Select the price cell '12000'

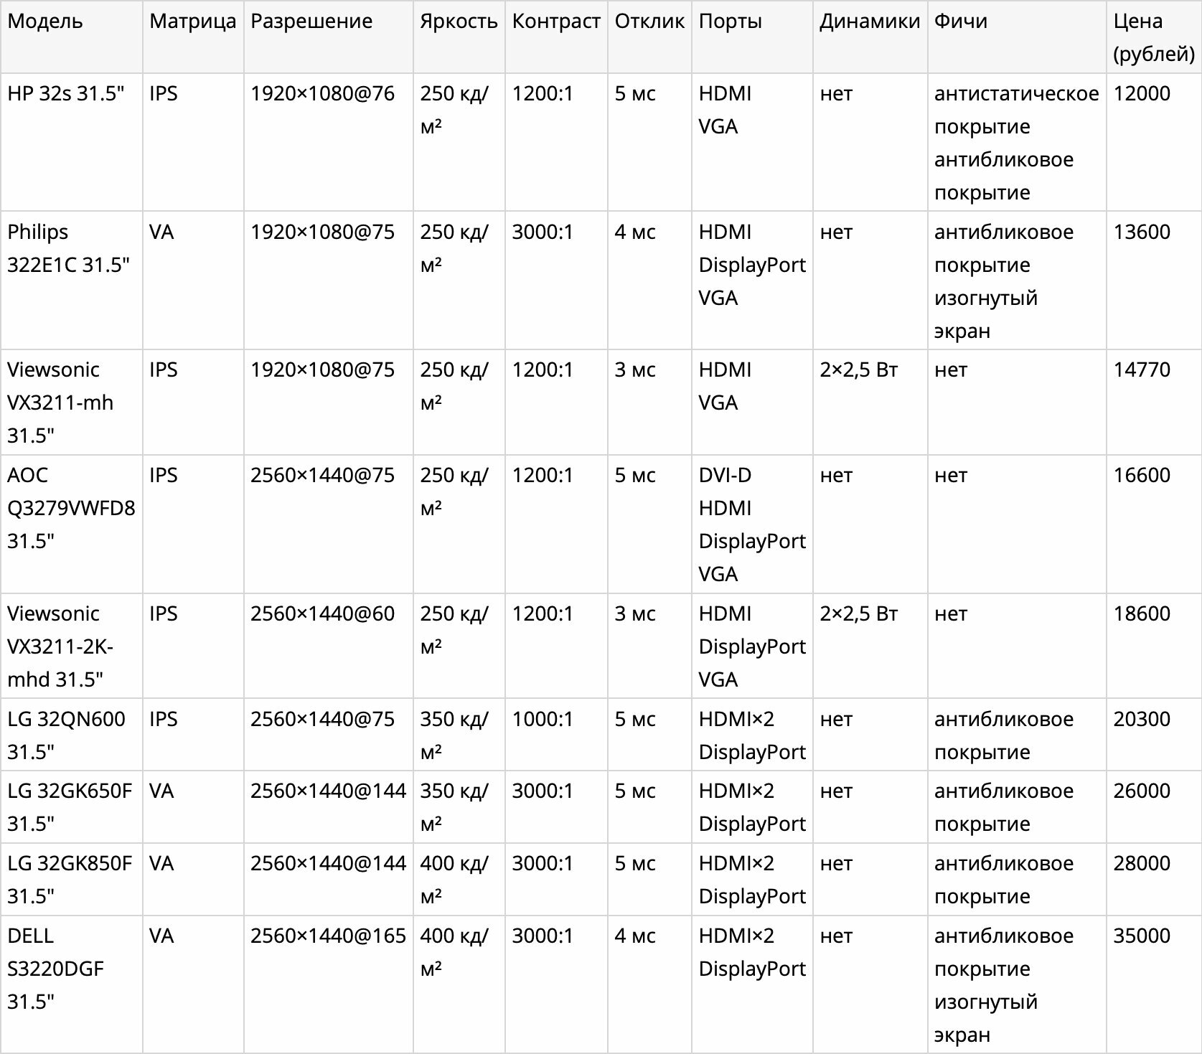(x=1154, y=142)
